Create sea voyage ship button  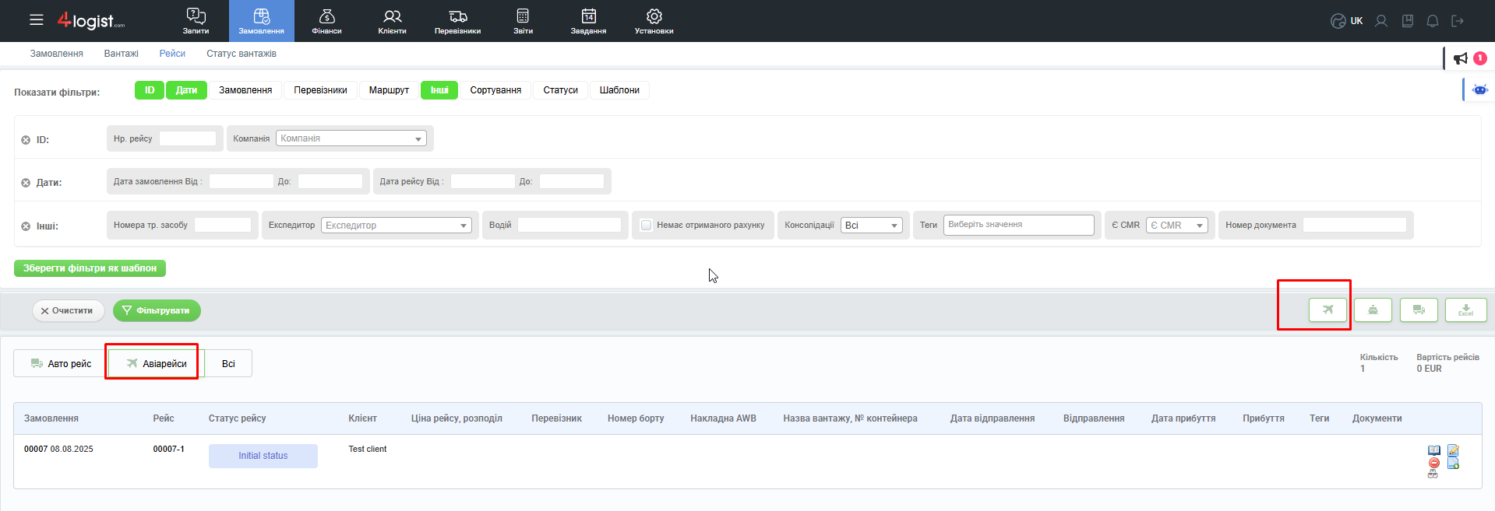click(x=1373, y=310)
